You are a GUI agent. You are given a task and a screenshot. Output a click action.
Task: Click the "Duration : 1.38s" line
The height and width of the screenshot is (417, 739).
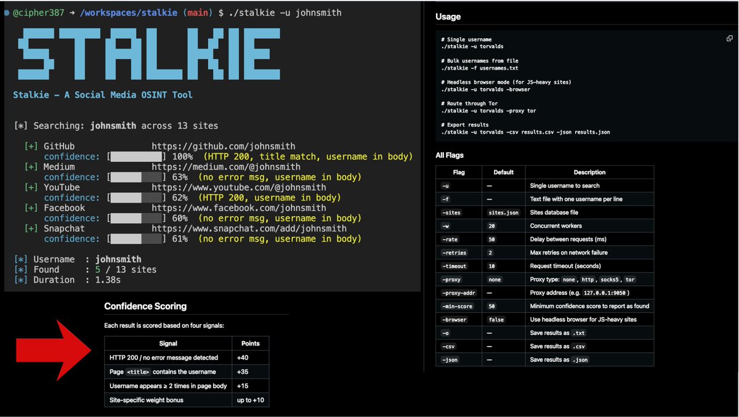pos(67,280)
